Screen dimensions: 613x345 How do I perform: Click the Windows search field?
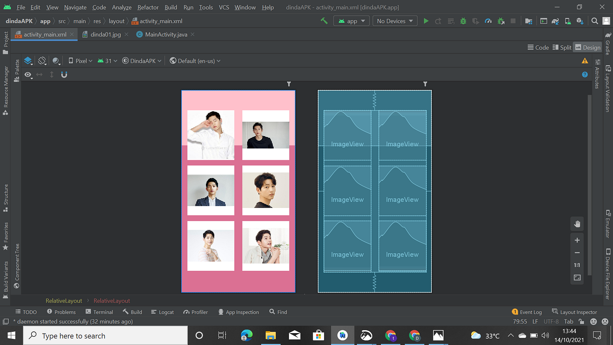click(105, 335)
